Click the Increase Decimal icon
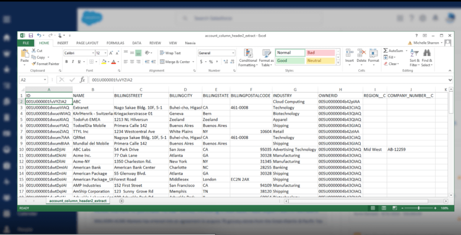Viewport: 461px width, 235px height. [226, 62]
